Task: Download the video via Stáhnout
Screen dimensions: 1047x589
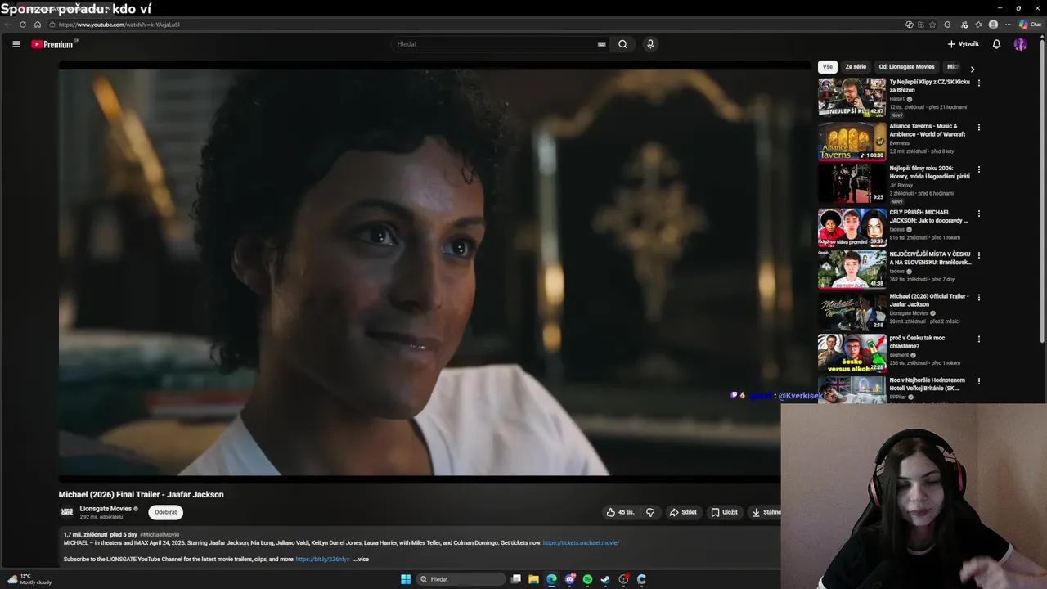Action: coord(766,512)
